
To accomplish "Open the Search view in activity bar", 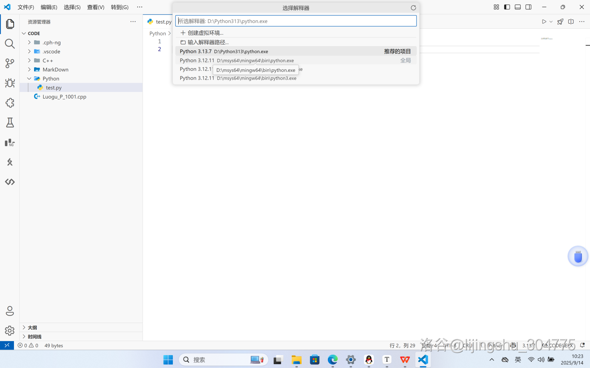I will (10, 44).
